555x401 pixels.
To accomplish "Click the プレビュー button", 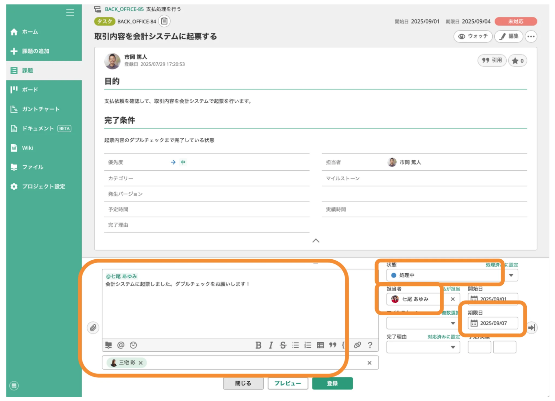I will coord(288,383).
